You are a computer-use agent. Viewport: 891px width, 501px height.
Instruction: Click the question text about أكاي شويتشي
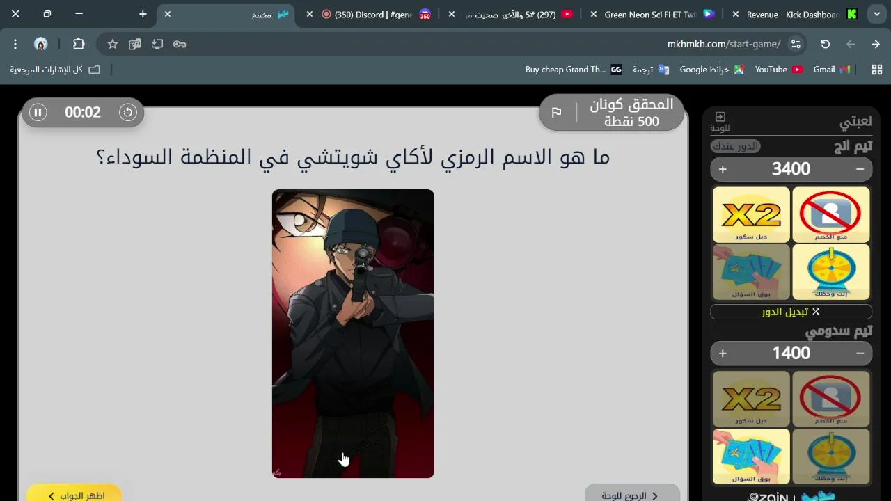[x=353, y=157]
